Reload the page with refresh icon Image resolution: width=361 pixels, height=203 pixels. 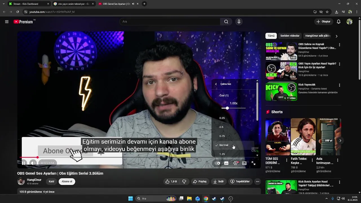tap(17, 12)
